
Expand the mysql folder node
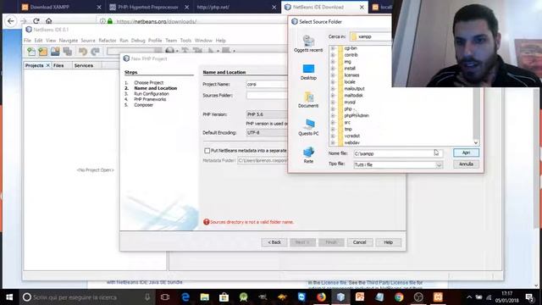point(333,103)
